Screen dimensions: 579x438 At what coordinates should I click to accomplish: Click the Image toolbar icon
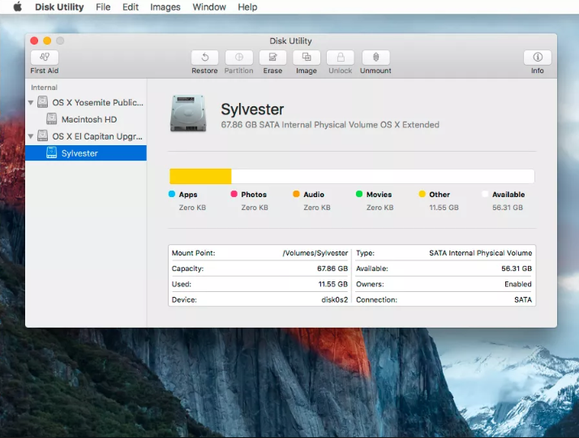pyautogui.click(x=307, y=58)
